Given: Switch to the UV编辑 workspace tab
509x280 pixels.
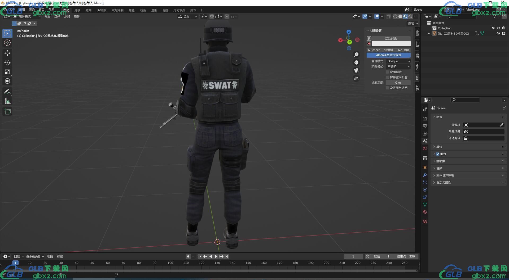Looking at the screenshot, I should click(x=102, y=10).
